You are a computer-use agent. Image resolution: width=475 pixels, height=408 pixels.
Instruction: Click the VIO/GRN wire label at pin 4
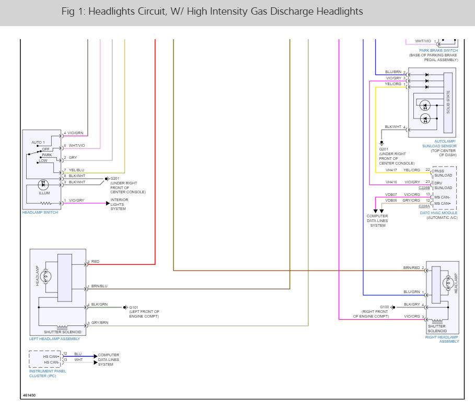(x=75, y=133)
